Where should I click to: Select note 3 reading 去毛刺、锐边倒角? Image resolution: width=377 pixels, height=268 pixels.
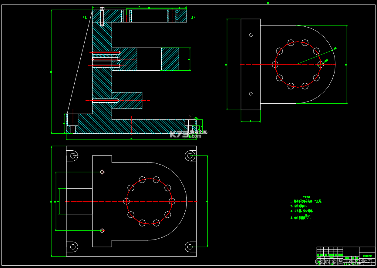point(302,211)
